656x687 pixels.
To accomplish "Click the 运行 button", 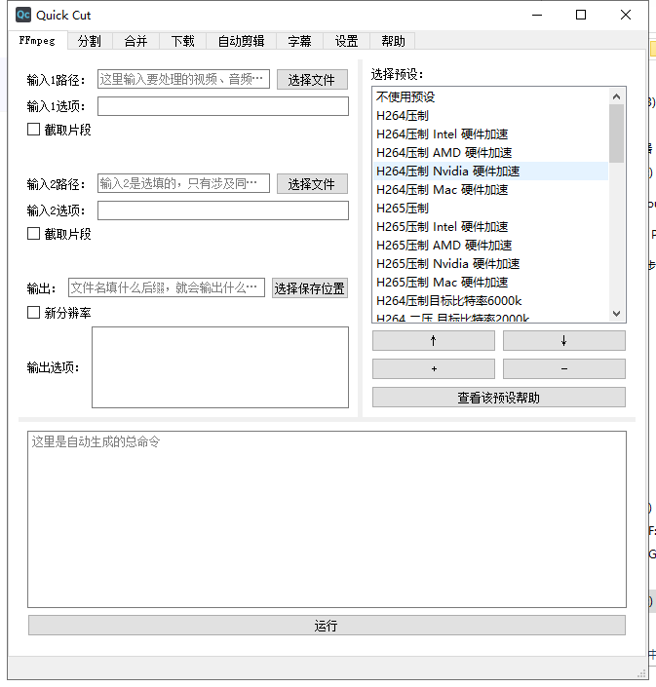I will (x=327, y=626).
